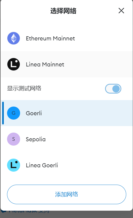The height and width of the screenshot is (218, 133).
Task: Click the cyan Linea Goerli logo icon
Action: coord(14,165)
